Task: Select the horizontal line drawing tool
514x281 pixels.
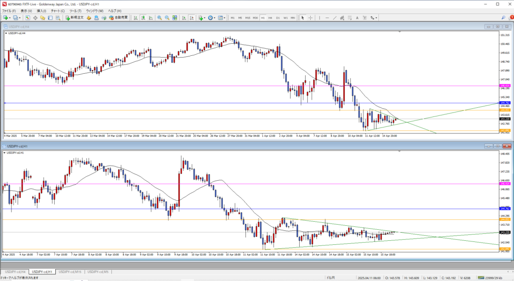Action: (x=327, y=18)
